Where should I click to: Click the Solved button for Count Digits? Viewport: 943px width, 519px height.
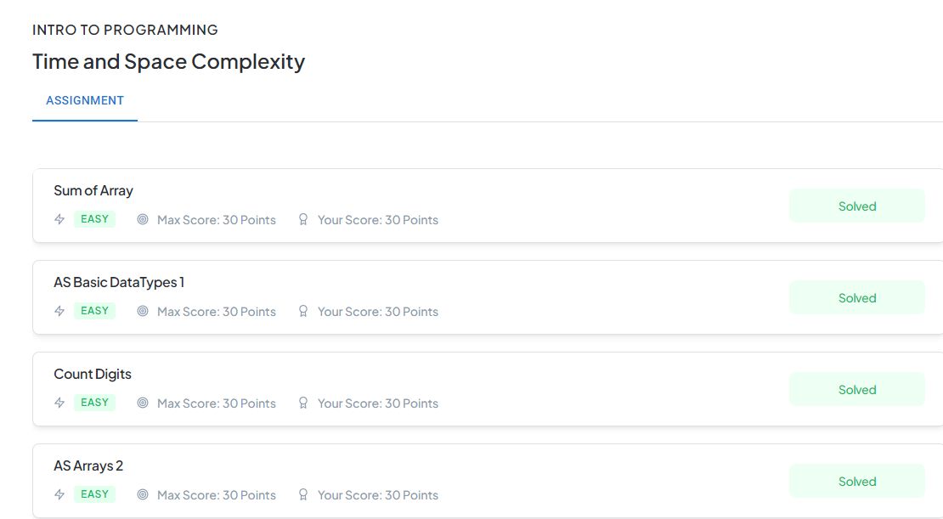click(857, 390)
